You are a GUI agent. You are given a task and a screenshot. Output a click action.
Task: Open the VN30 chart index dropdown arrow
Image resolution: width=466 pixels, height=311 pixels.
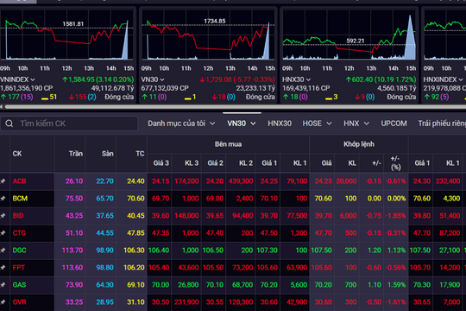[x=162, y=79]
